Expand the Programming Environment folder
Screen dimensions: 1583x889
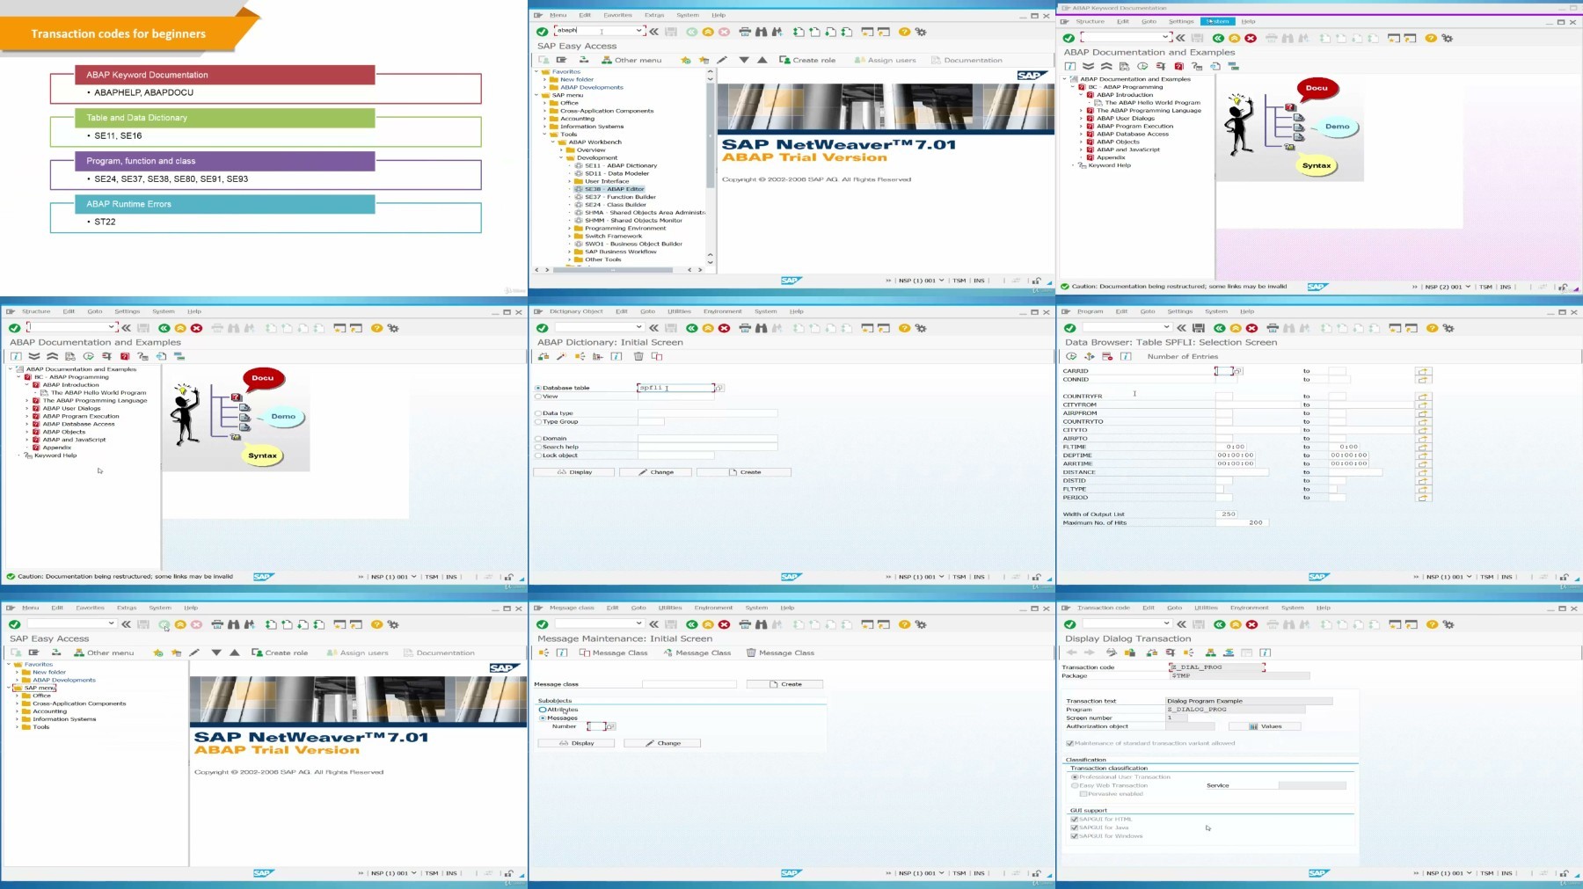coord(570,229)
